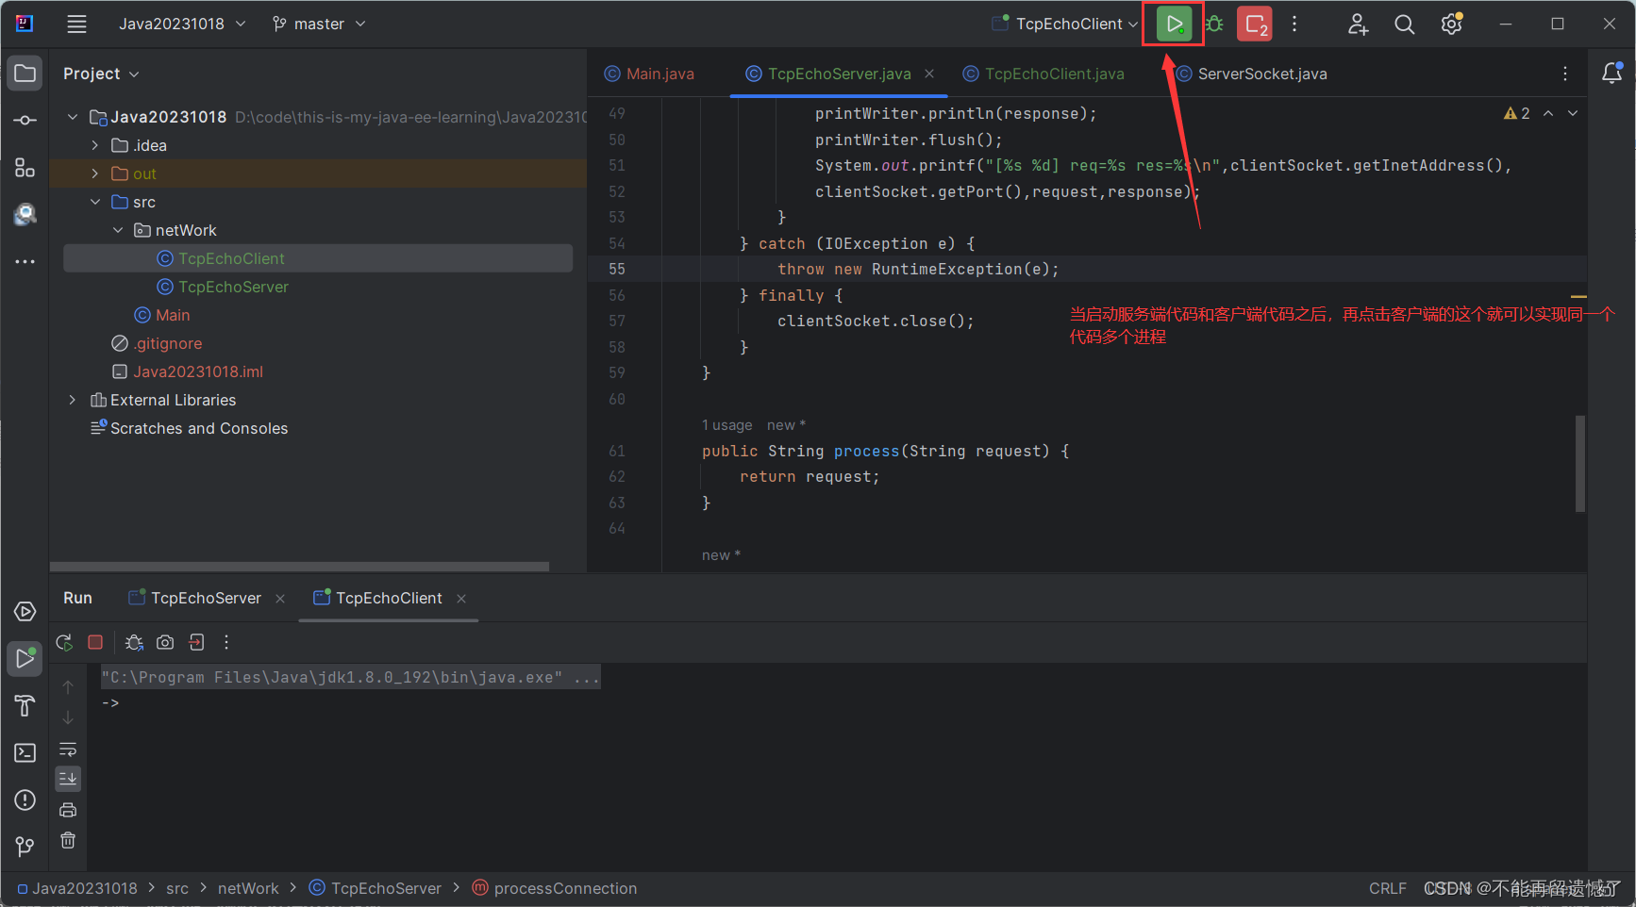Image resolution: width=1636 pixels, height=907 pixels.
Task: Rerun TcpEchoClient in Run panel
Action: tap(64, 642)
